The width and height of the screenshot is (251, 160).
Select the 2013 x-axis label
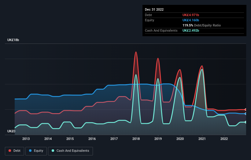point(26,139)
